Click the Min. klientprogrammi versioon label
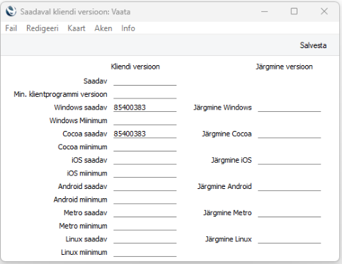The height and width of the screenshot is (264, 342). coord(60,94)
